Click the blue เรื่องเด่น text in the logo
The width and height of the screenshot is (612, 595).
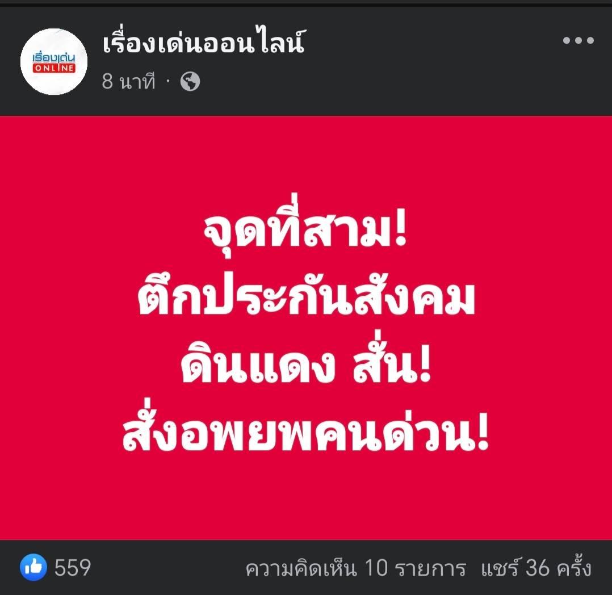coord(54,57)
